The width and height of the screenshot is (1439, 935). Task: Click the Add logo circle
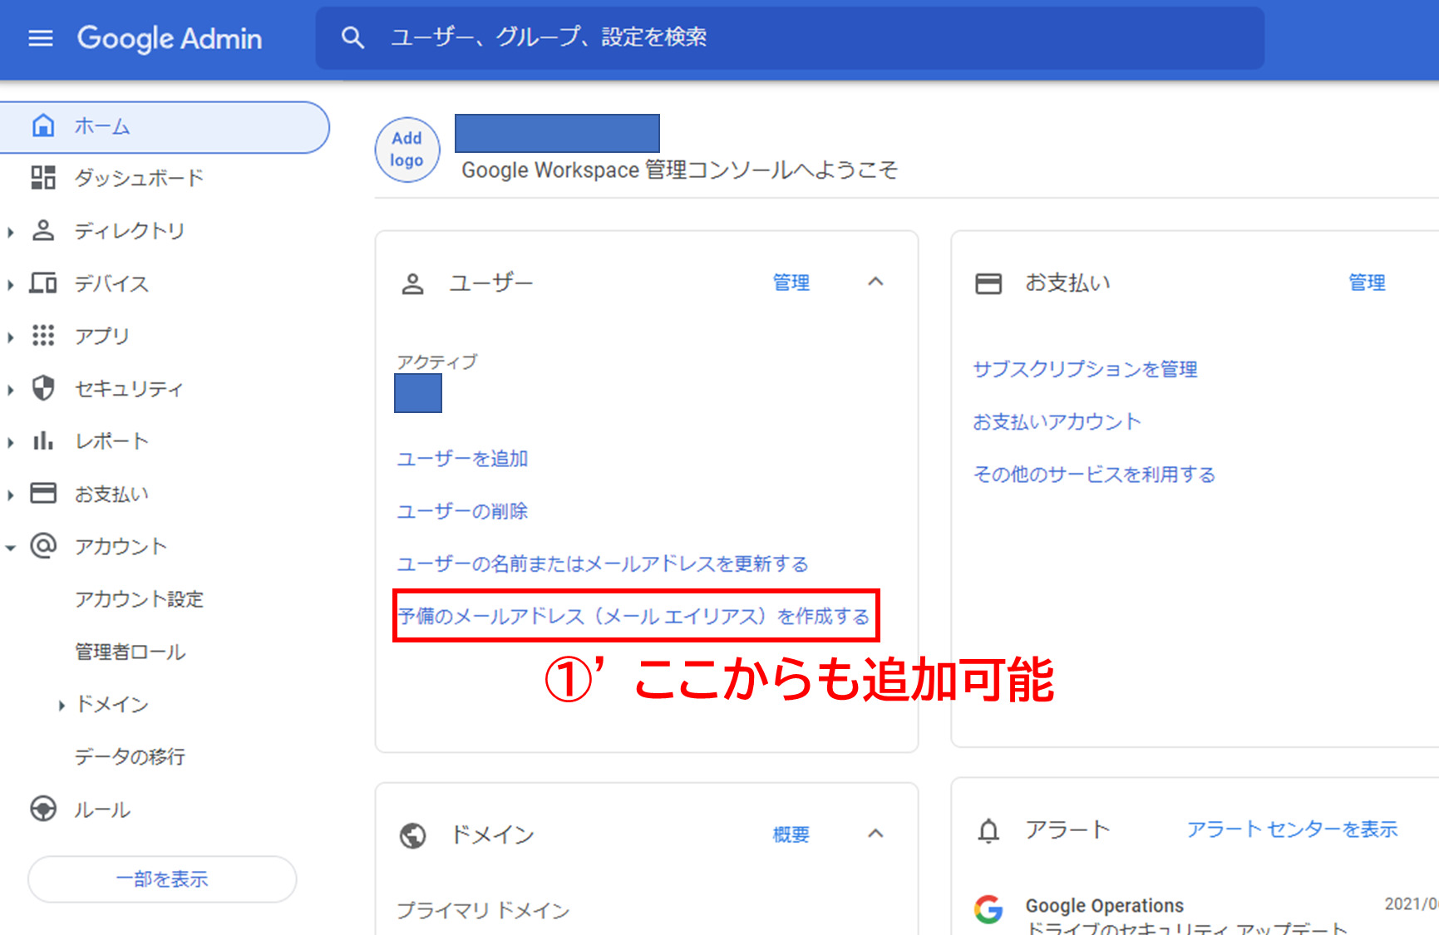pyautogui.click(x=407, y=150)
